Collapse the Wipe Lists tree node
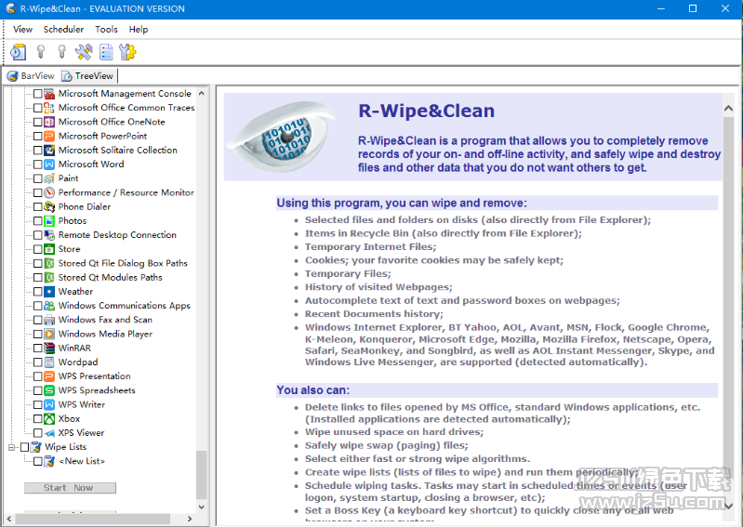This screenshot has height=527, width=743. 11,447
